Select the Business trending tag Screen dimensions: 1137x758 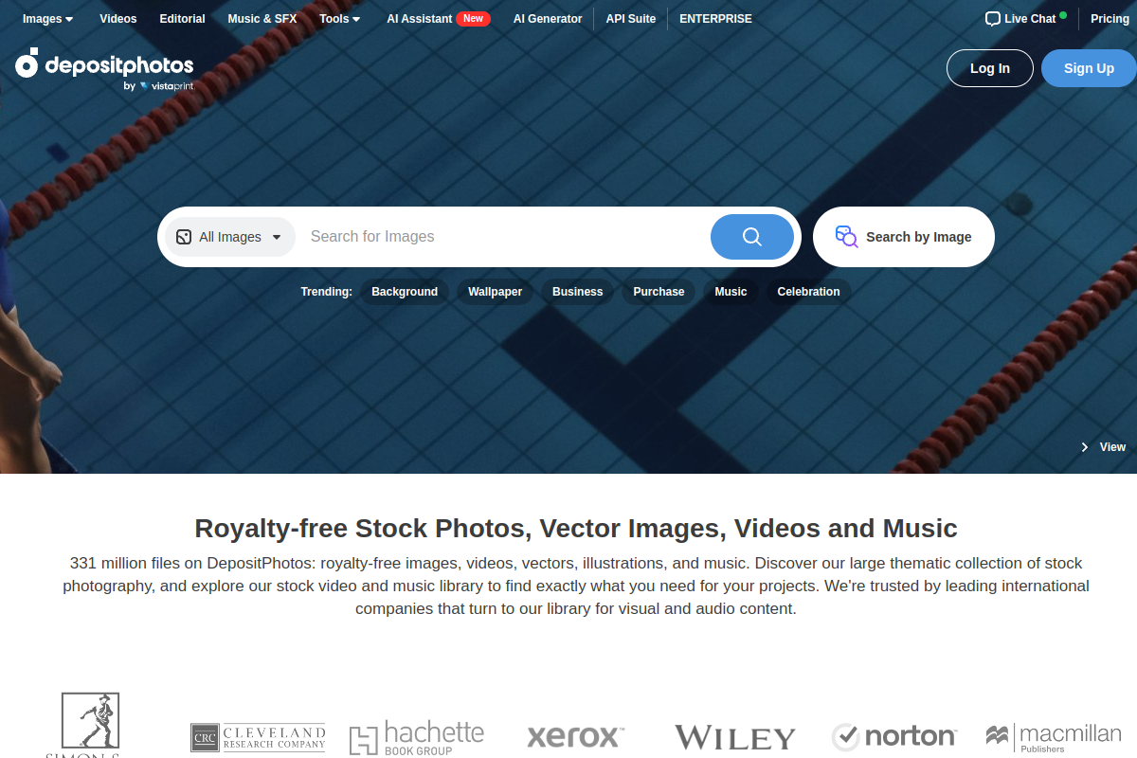pyautogui.click(x=578, y=292)
